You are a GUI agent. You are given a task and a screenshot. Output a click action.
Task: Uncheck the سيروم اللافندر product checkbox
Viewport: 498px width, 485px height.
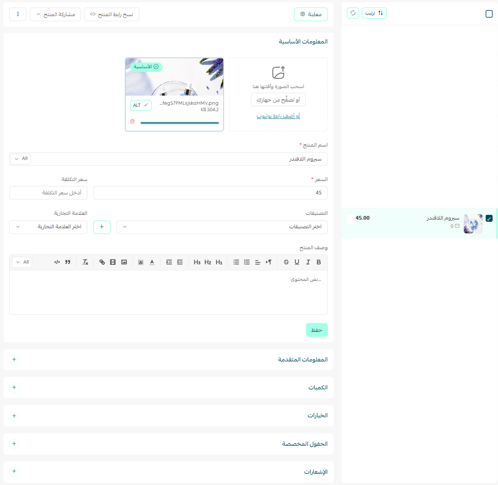coord(489,219)
